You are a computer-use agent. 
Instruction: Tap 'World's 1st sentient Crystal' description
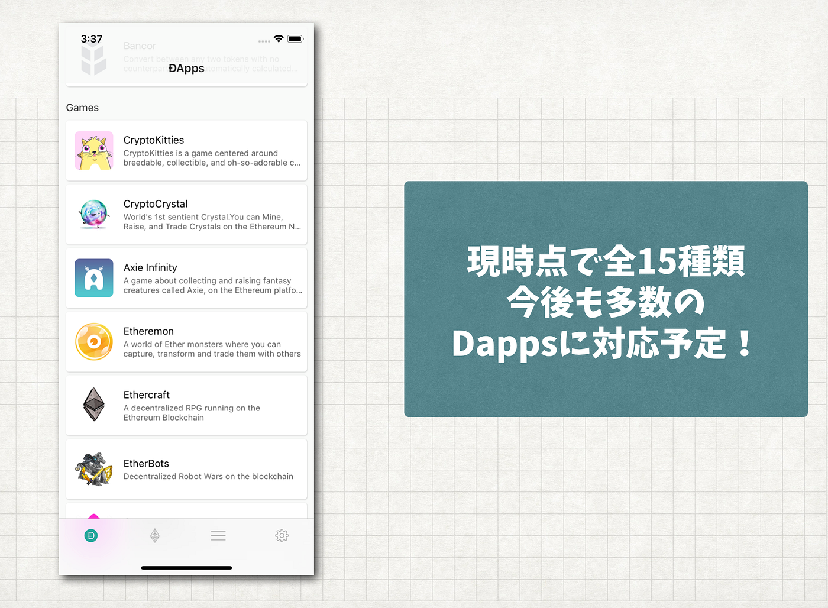point(212,222)
